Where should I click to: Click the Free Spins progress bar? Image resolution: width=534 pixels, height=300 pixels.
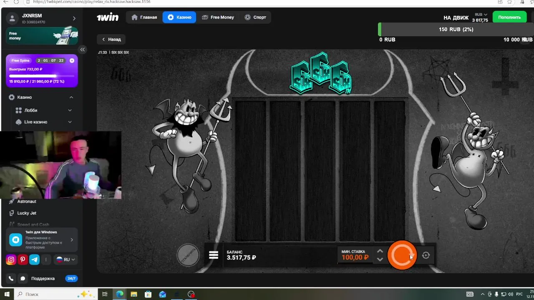(42, 76)
